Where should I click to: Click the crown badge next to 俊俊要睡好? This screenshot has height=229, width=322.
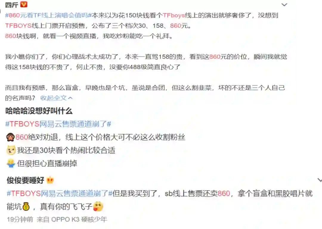50,180
